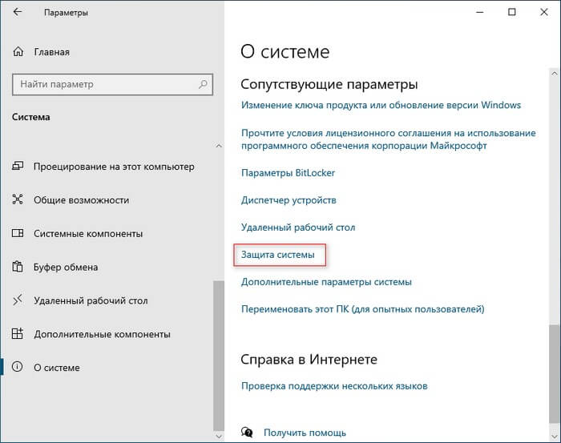The width and height of the screenshot is (561, 443).
Task: Click the Системные компоненты sidebar icon
Action: tap(18, 234)
